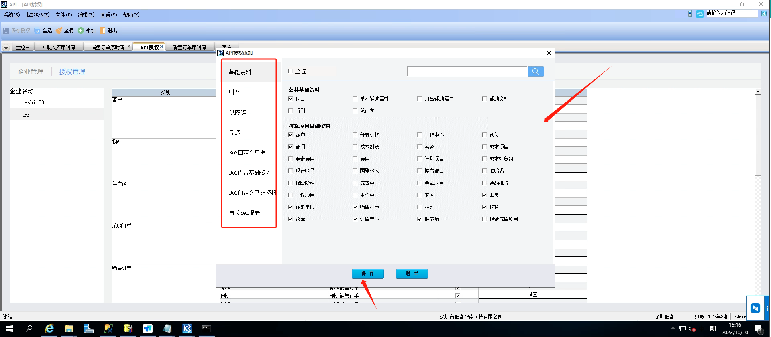Click the 保存 button in dialog
Viewport: 771px width, 337px height.
(368, 274)
